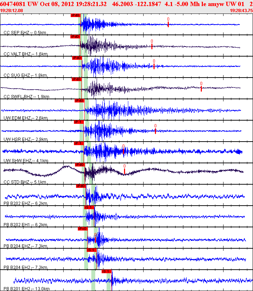Select the CC SUG EHZ -- 1.8km station label
This screenshot has height=291, width=253.
[x=25, y=75]
